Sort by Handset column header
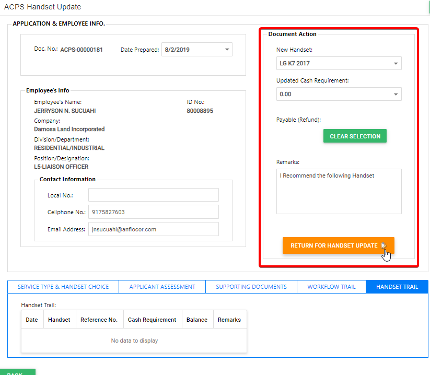 59,320
